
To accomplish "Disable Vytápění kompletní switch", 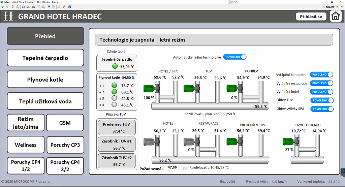I will [321, 75].
